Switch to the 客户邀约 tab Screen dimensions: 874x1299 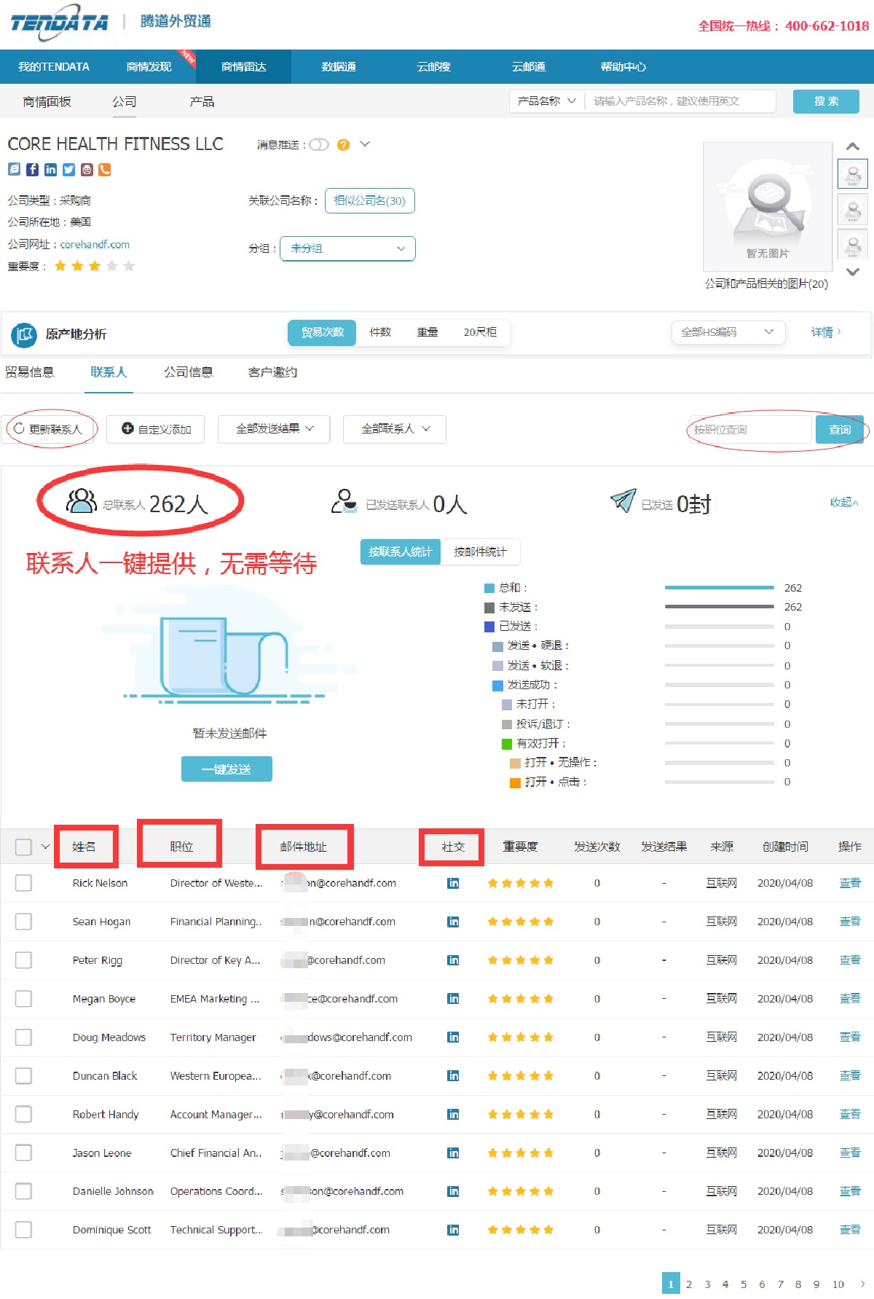(272, 372)
